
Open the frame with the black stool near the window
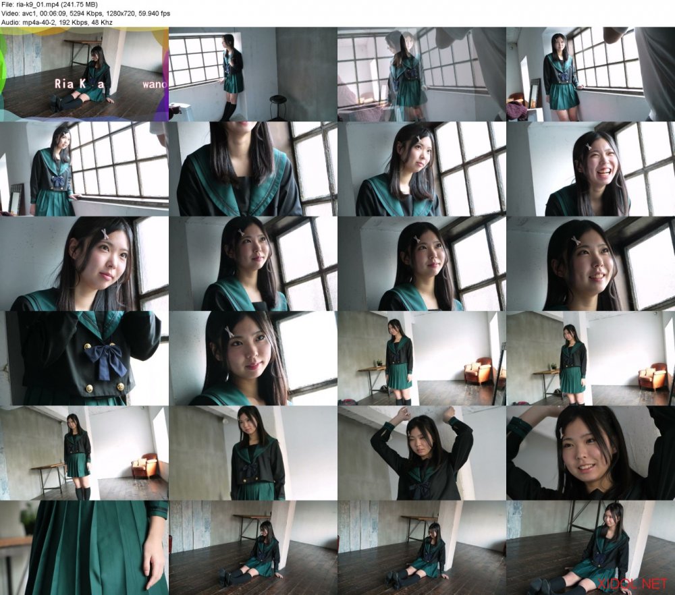(x=253, y=74)
